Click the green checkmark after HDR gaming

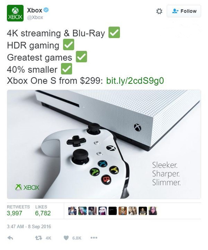69,45
